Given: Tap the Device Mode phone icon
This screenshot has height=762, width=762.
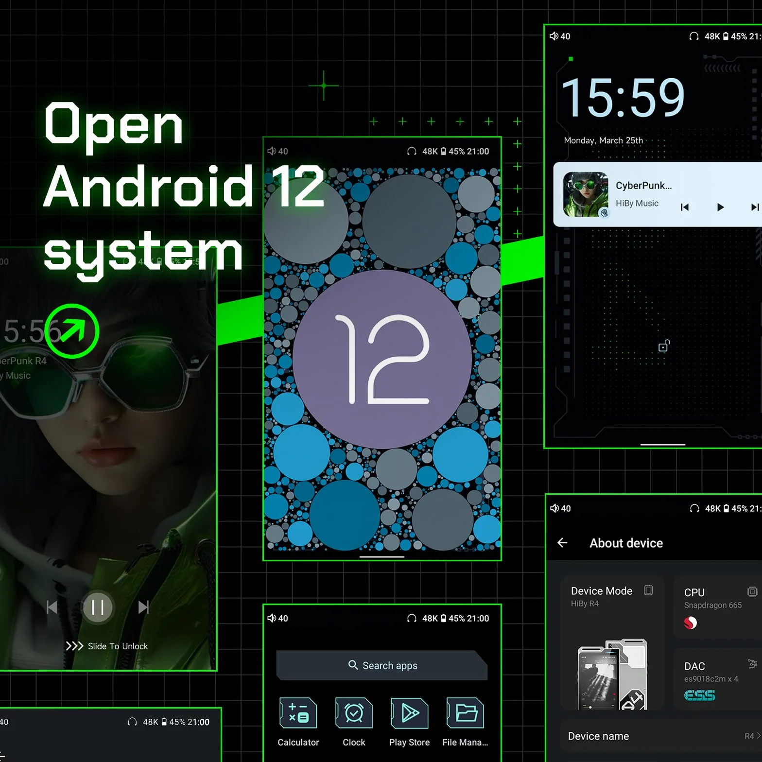Looking at the screenshot, I should [648, 590].
